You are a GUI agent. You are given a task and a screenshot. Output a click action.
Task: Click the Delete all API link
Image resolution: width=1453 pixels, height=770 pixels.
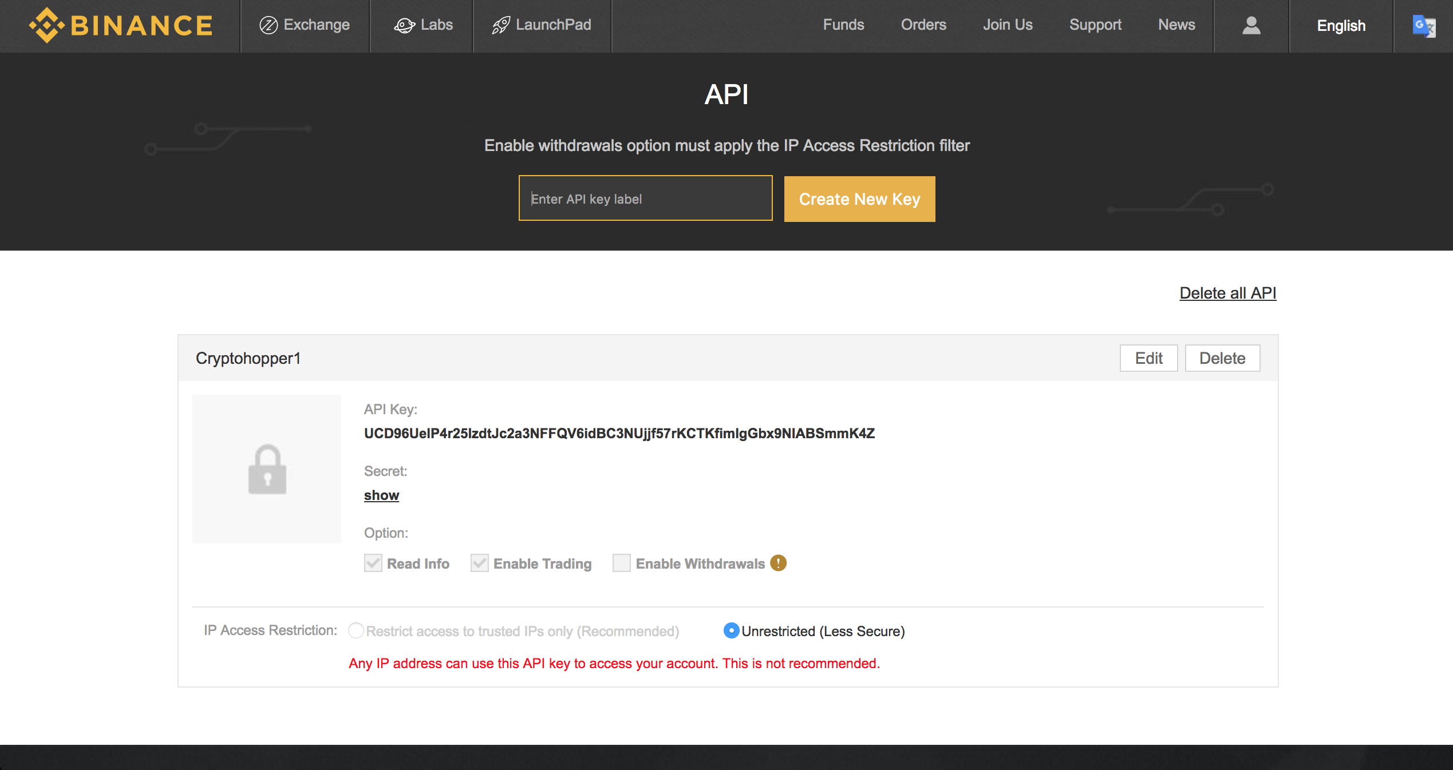1227,293
